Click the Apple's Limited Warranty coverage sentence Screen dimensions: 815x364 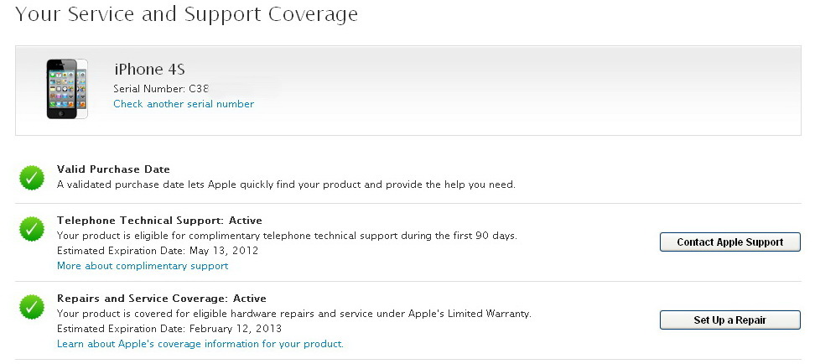coord(294,314)
